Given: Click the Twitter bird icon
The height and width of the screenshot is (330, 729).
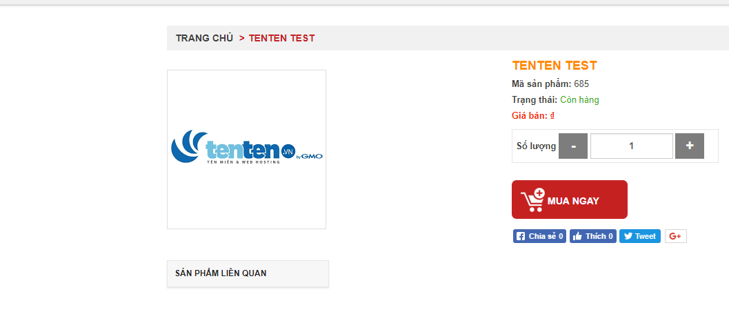Looking at the screenshot, I should (628, 236).
